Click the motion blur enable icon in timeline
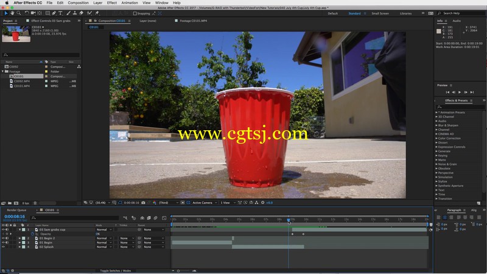Image resolution: width=487 pixels, height=274 pixels. [156, 218]
